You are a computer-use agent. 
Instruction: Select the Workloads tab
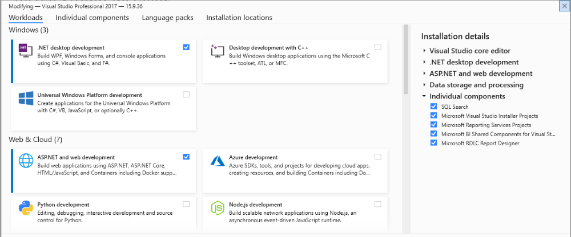pyautogui.click(x=26, y=18)
